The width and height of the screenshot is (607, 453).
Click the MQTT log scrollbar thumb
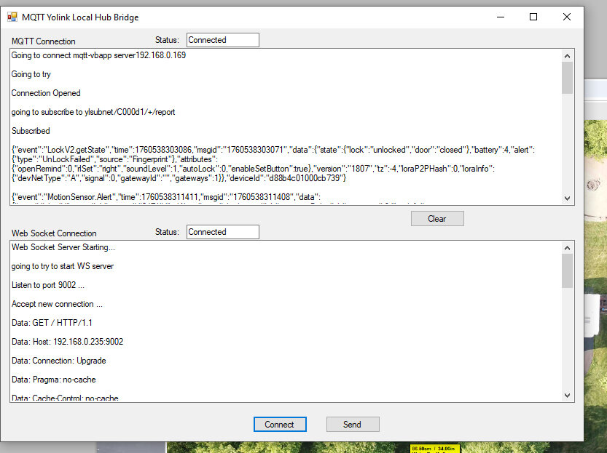pyautogui.click(x=568, y=78)
